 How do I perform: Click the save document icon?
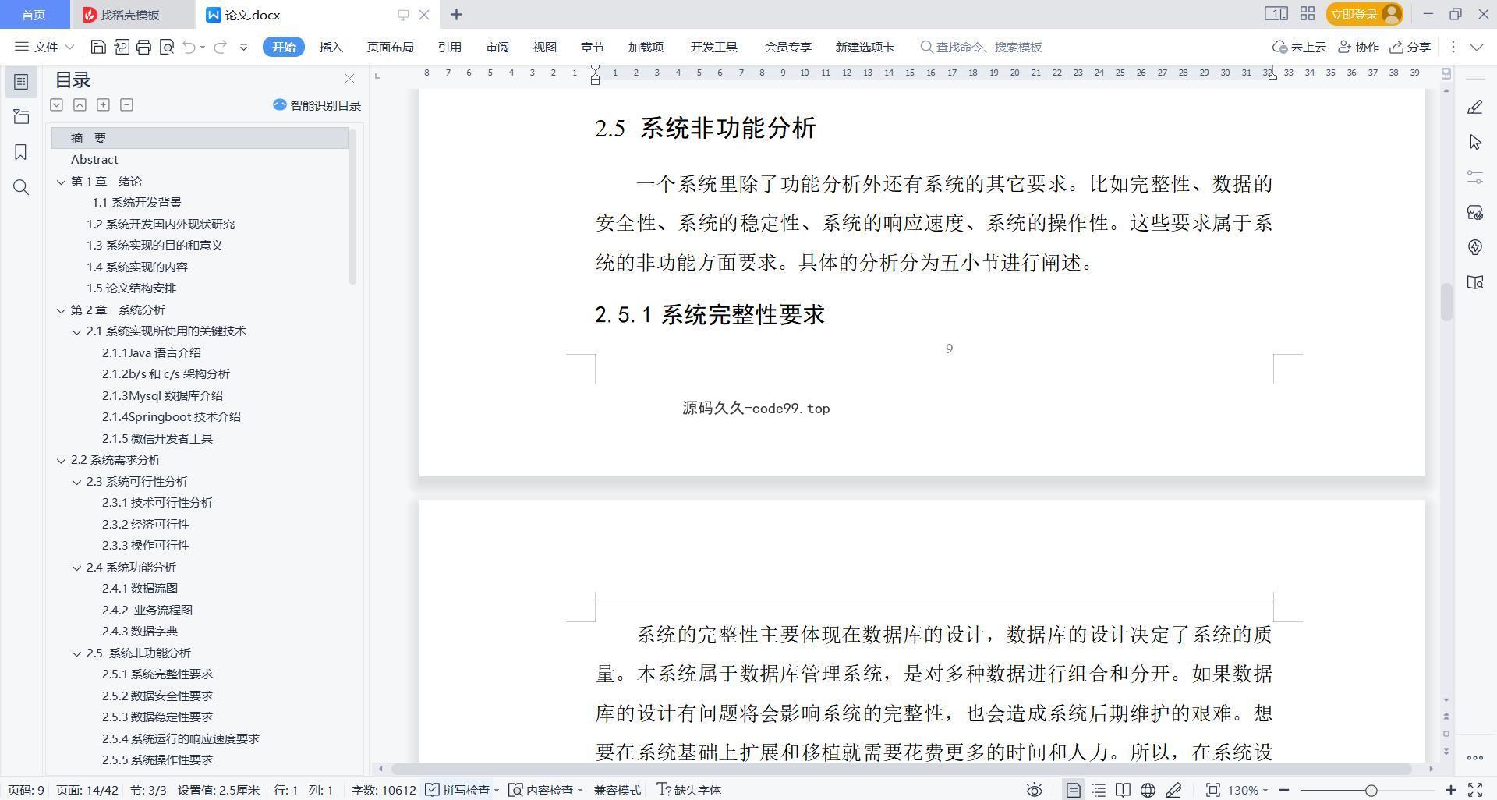[x=98, y=48]
